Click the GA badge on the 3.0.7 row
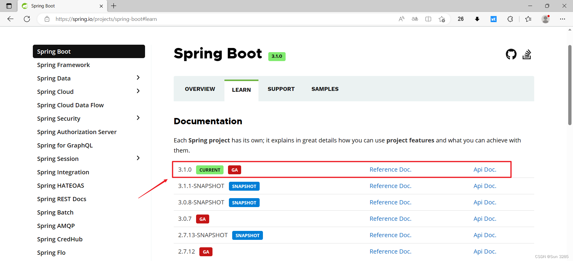Screen dimensions: 573x261 click(x=203, y=219)
